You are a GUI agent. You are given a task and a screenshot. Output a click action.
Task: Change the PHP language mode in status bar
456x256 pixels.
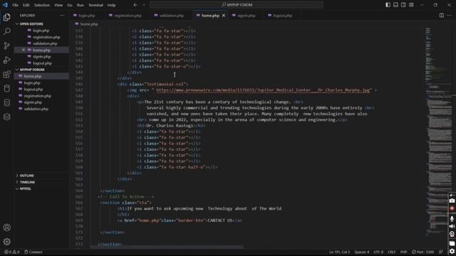coord(404,252)
